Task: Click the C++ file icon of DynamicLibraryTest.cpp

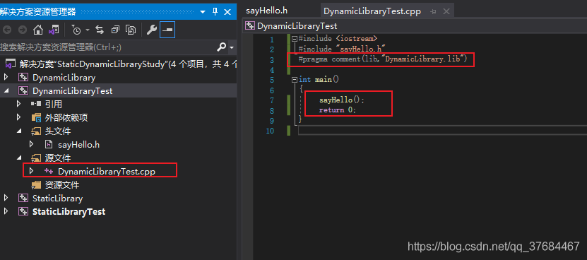Action: (48, 171)
